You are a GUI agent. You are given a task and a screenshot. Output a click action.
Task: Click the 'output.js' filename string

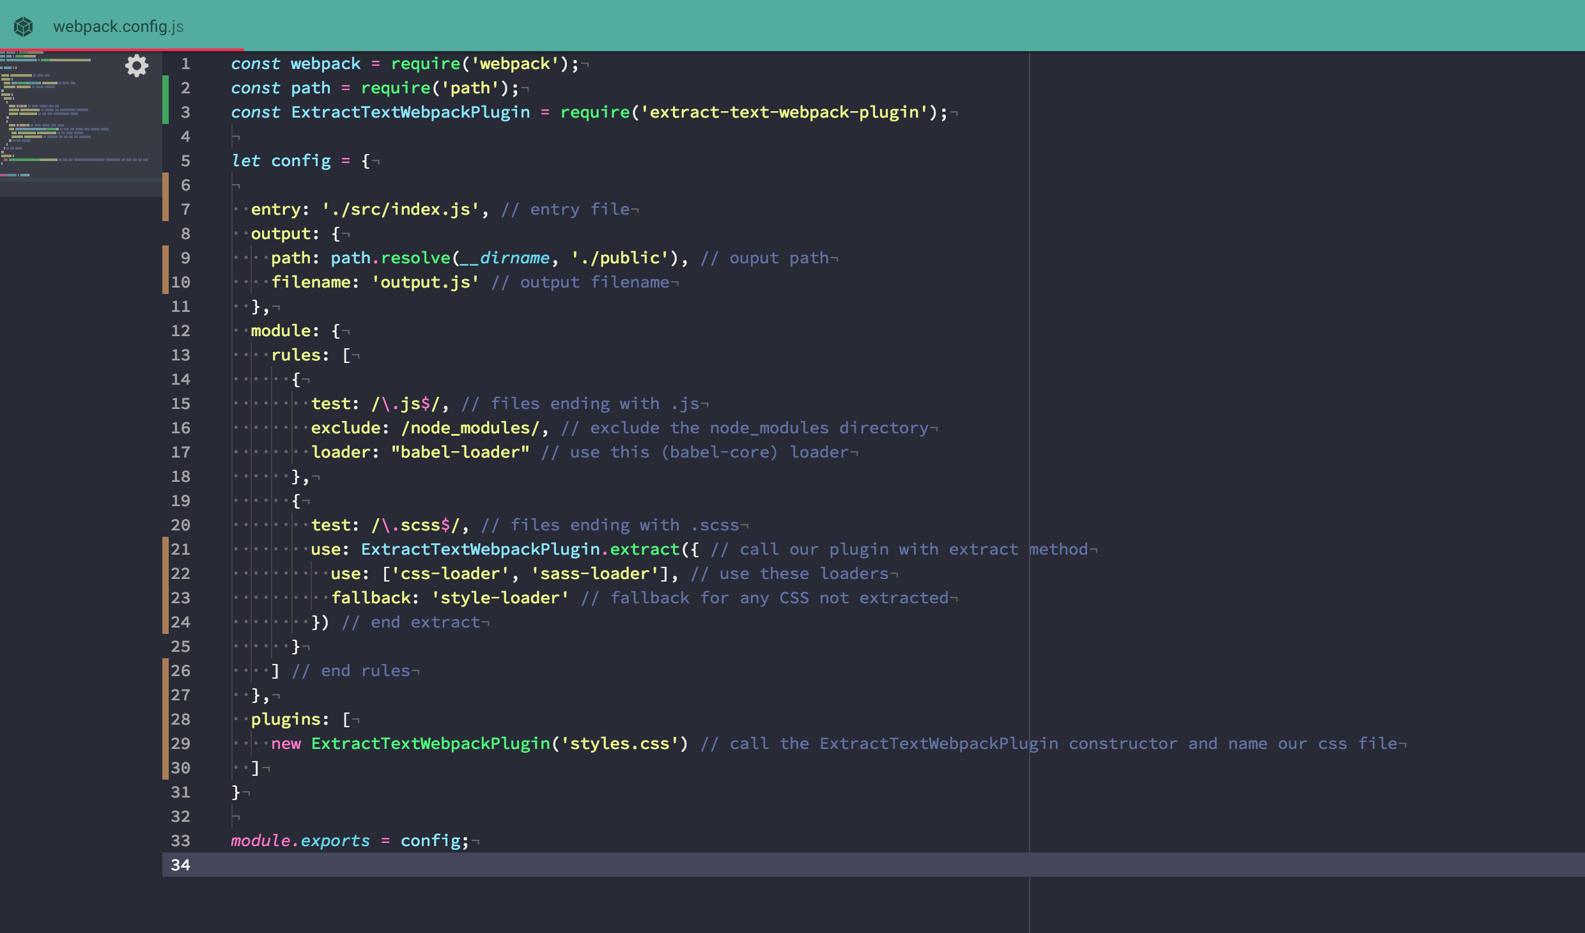[x=425, y=282]
